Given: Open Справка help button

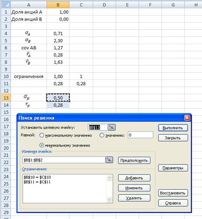Looking at the screenshot, I should (173, 203).
